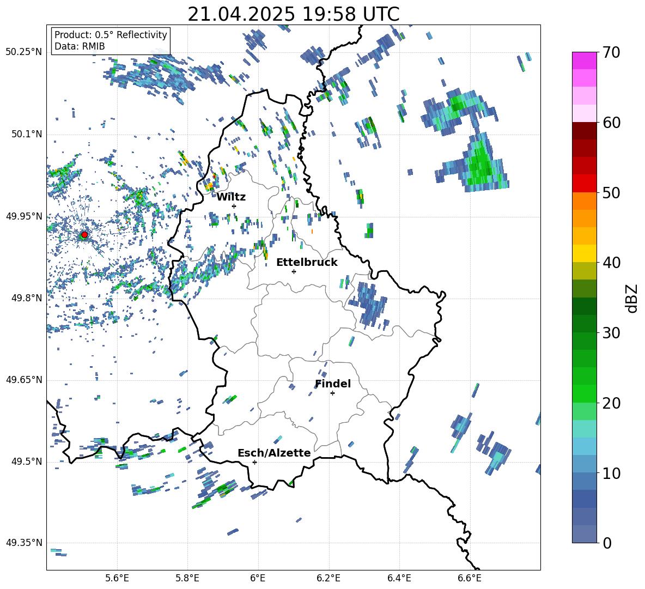Click the 49.35°N latitude label
This screenshot has height=589, width=645.
click(x=23, y=543)
